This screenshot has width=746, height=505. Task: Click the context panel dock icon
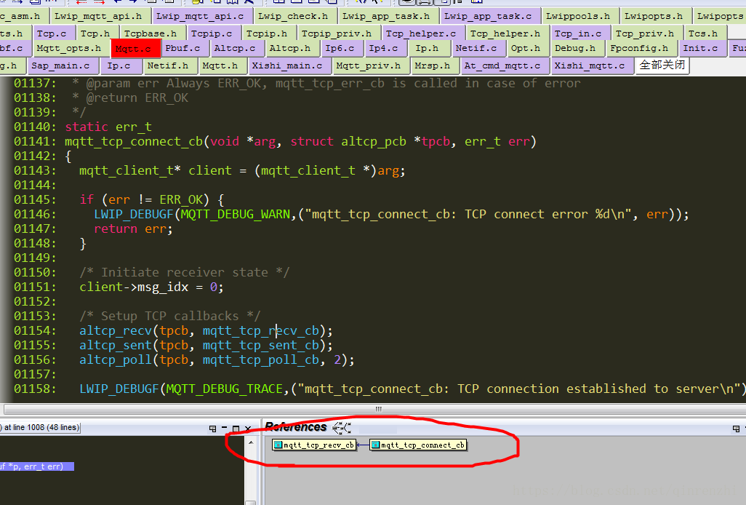(212, 429)
